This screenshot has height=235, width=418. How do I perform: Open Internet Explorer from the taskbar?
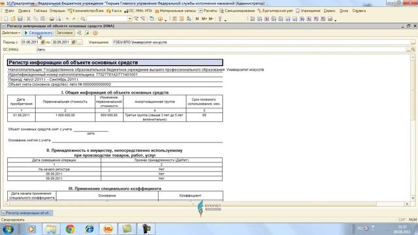[89, 229]
